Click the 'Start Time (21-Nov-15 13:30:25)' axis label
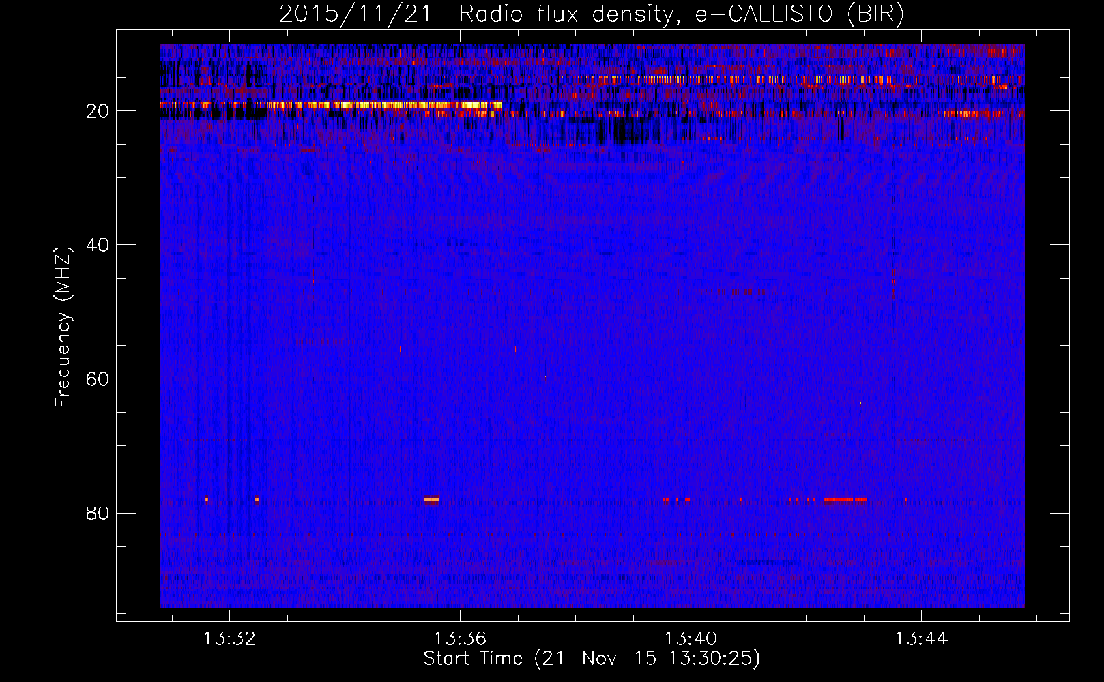Image resolution: width=1104 pixels, height=682 pixels. point(592,659)
